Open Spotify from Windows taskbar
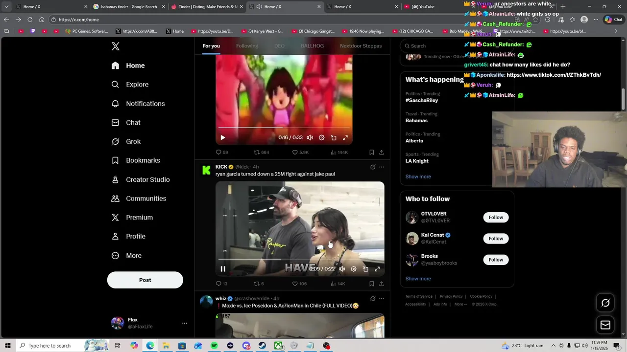The height and width of the screenshot is (352, 627). [x=214, y=346]
